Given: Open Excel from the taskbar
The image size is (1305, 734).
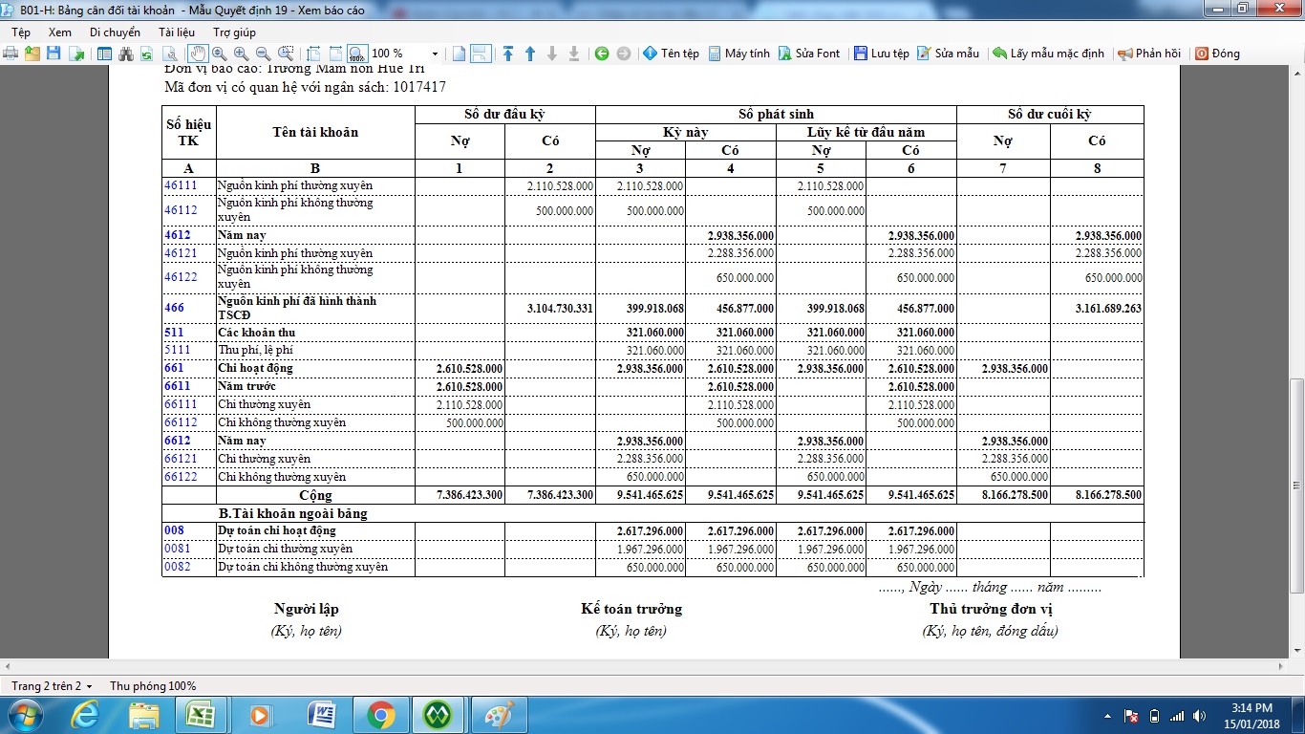Looking at the screenshot, I should pos(202,714).
